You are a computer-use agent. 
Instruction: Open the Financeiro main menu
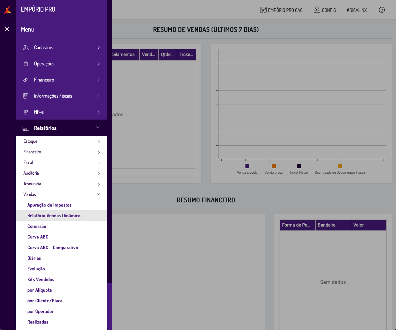61,80
